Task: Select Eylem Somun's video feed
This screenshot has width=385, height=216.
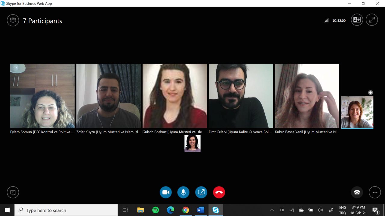Action: (42, 96)
